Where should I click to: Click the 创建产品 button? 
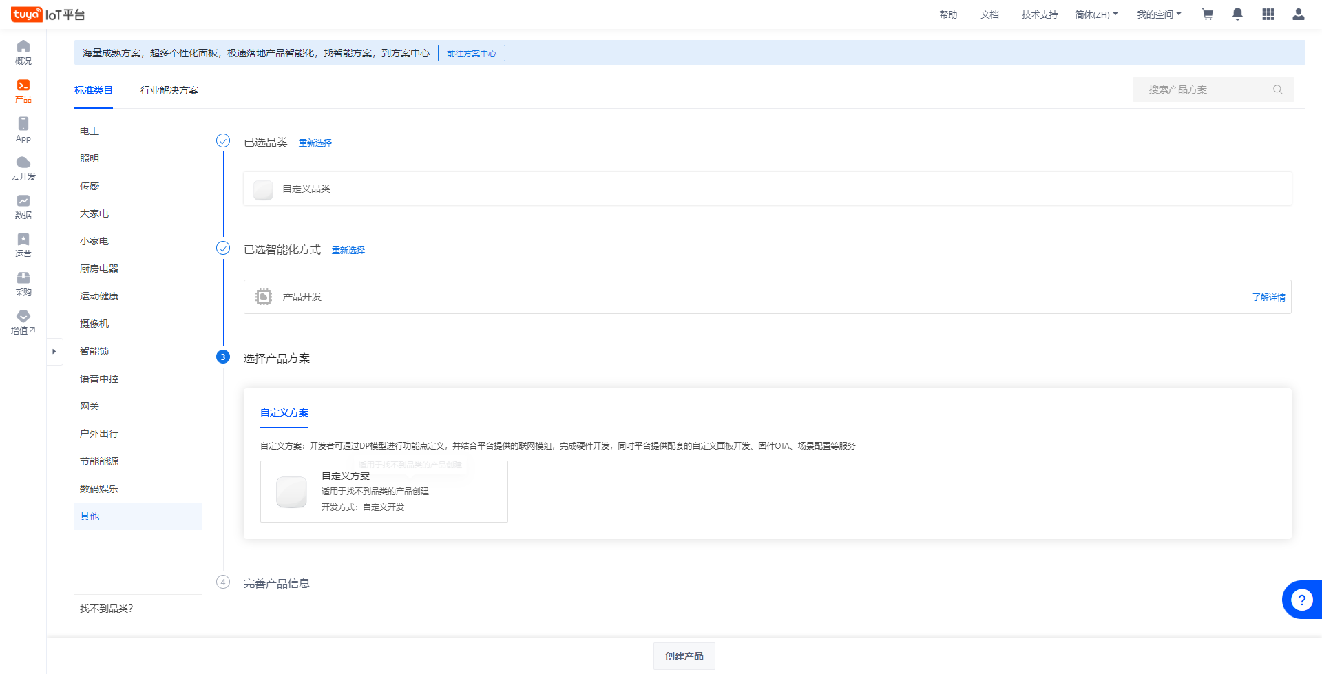click(x=684, y=656)
